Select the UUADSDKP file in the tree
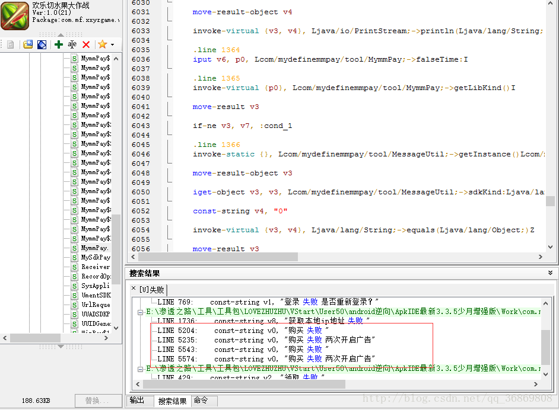The height and width of the screenshot is (410, 559). [x=96, y=314]
